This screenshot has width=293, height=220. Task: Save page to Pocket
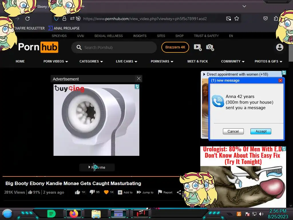pos(265,18)
